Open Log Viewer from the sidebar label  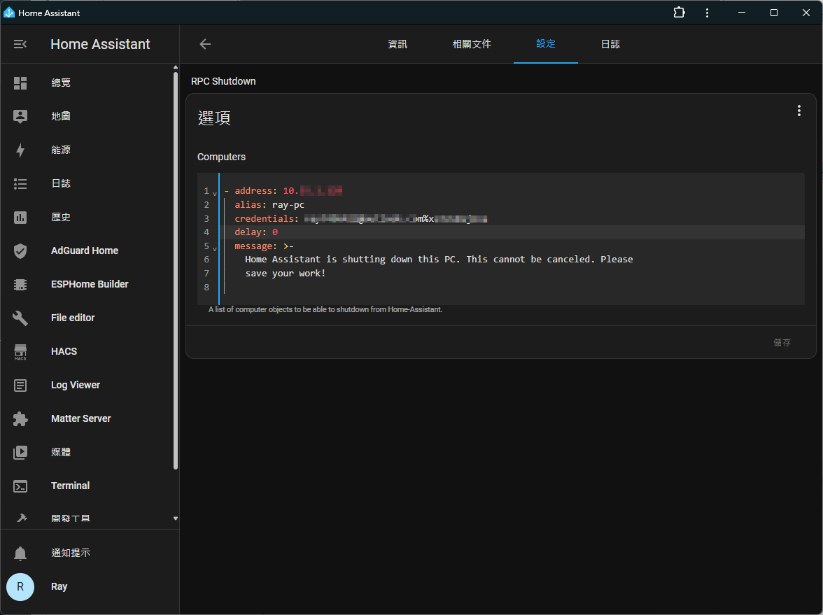[x=76, y=385]
